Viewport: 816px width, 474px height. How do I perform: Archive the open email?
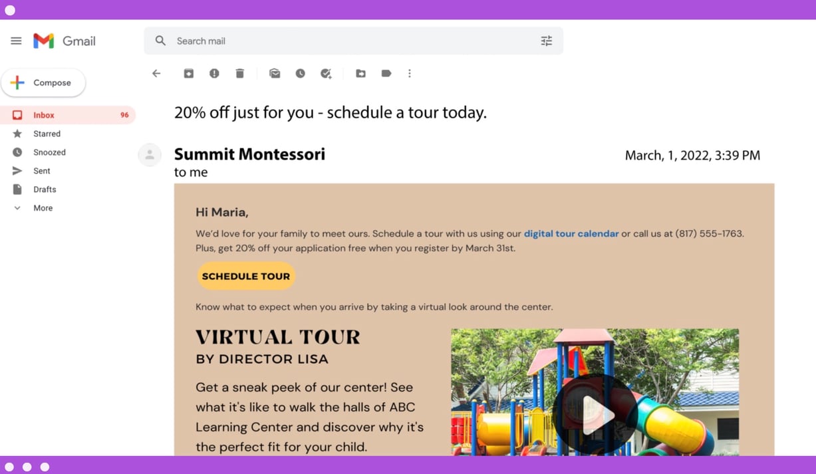pos(189,73)
